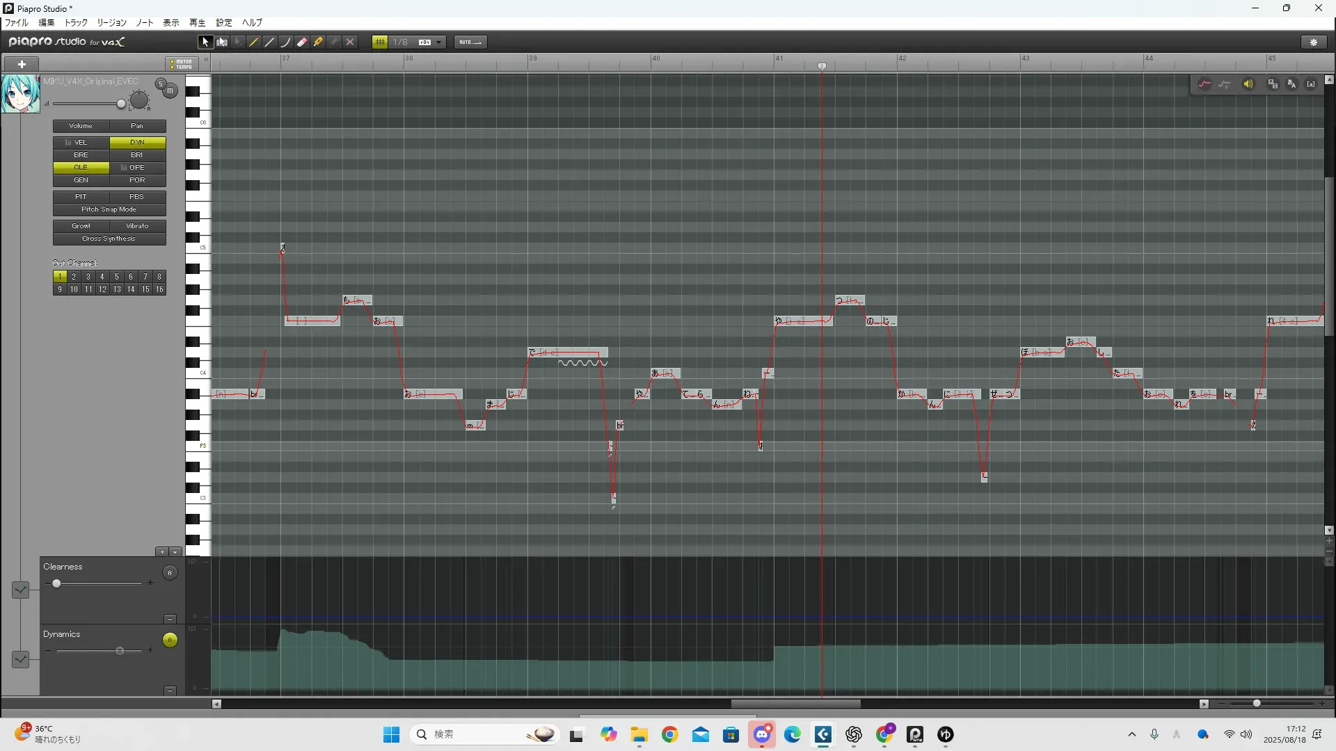Toggle the DYN parameter button

[137, 143]
